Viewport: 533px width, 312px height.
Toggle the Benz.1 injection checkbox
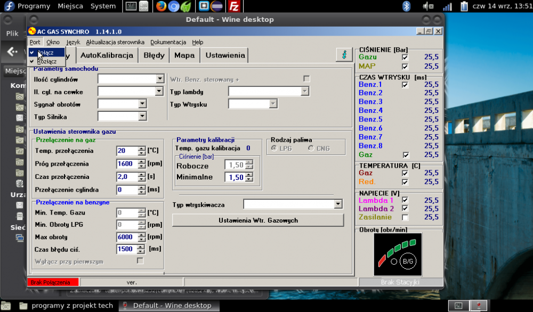click(x=405, y=85)
